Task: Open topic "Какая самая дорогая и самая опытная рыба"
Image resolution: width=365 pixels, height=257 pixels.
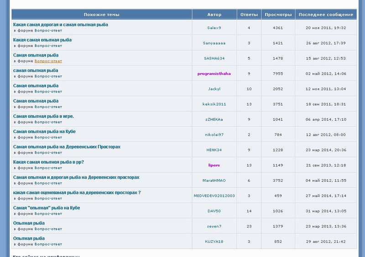Action: pyautogui.click(x=61, y=25)
